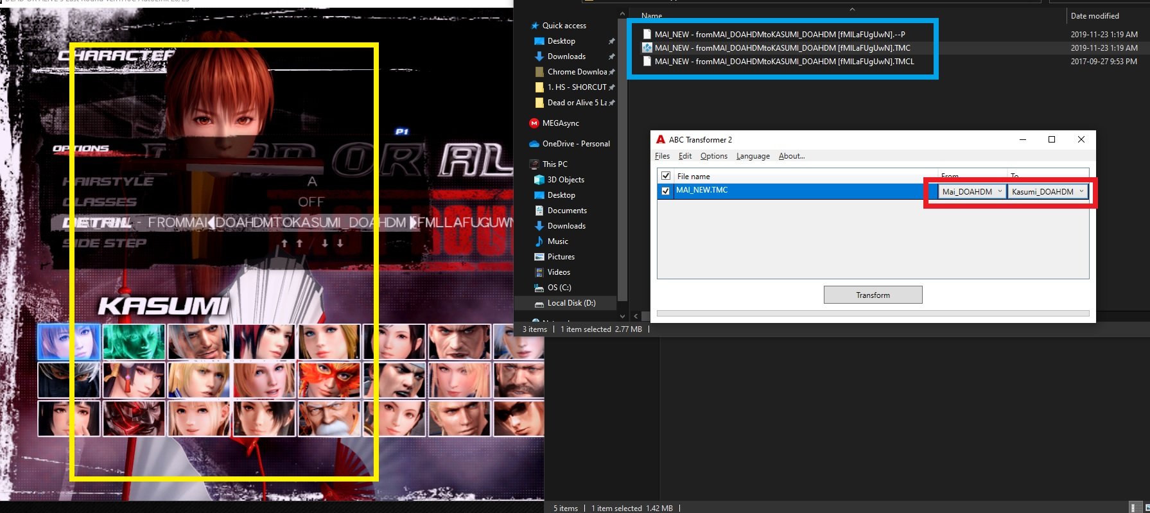1150x513 pixels.
Task: Uncheck the MAI_NEW.TMC row checkbox
Action: click(x=666, y=191)
